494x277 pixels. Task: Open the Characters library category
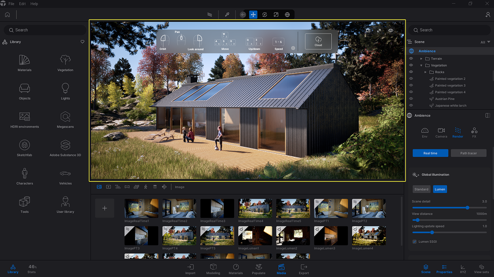(25, 177)
